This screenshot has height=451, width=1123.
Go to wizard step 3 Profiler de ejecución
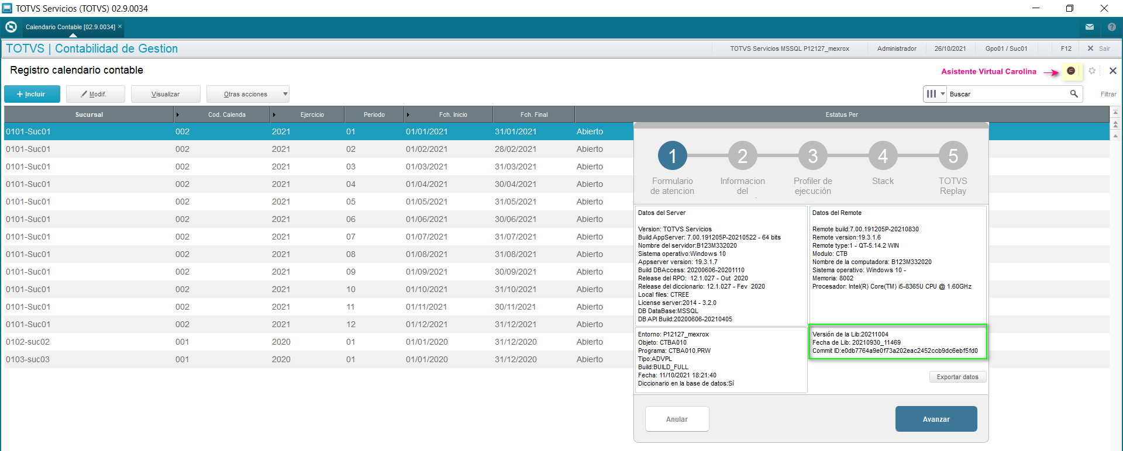813,156
